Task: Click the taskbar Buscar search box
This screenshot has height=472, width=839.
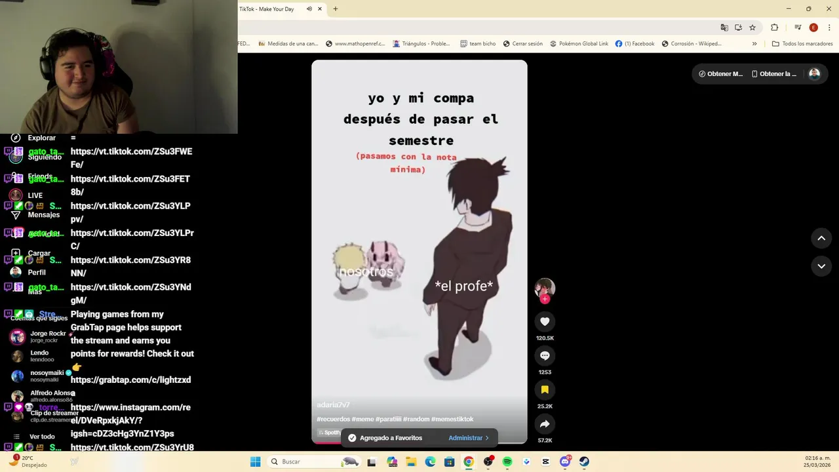Action: (315, 462)
